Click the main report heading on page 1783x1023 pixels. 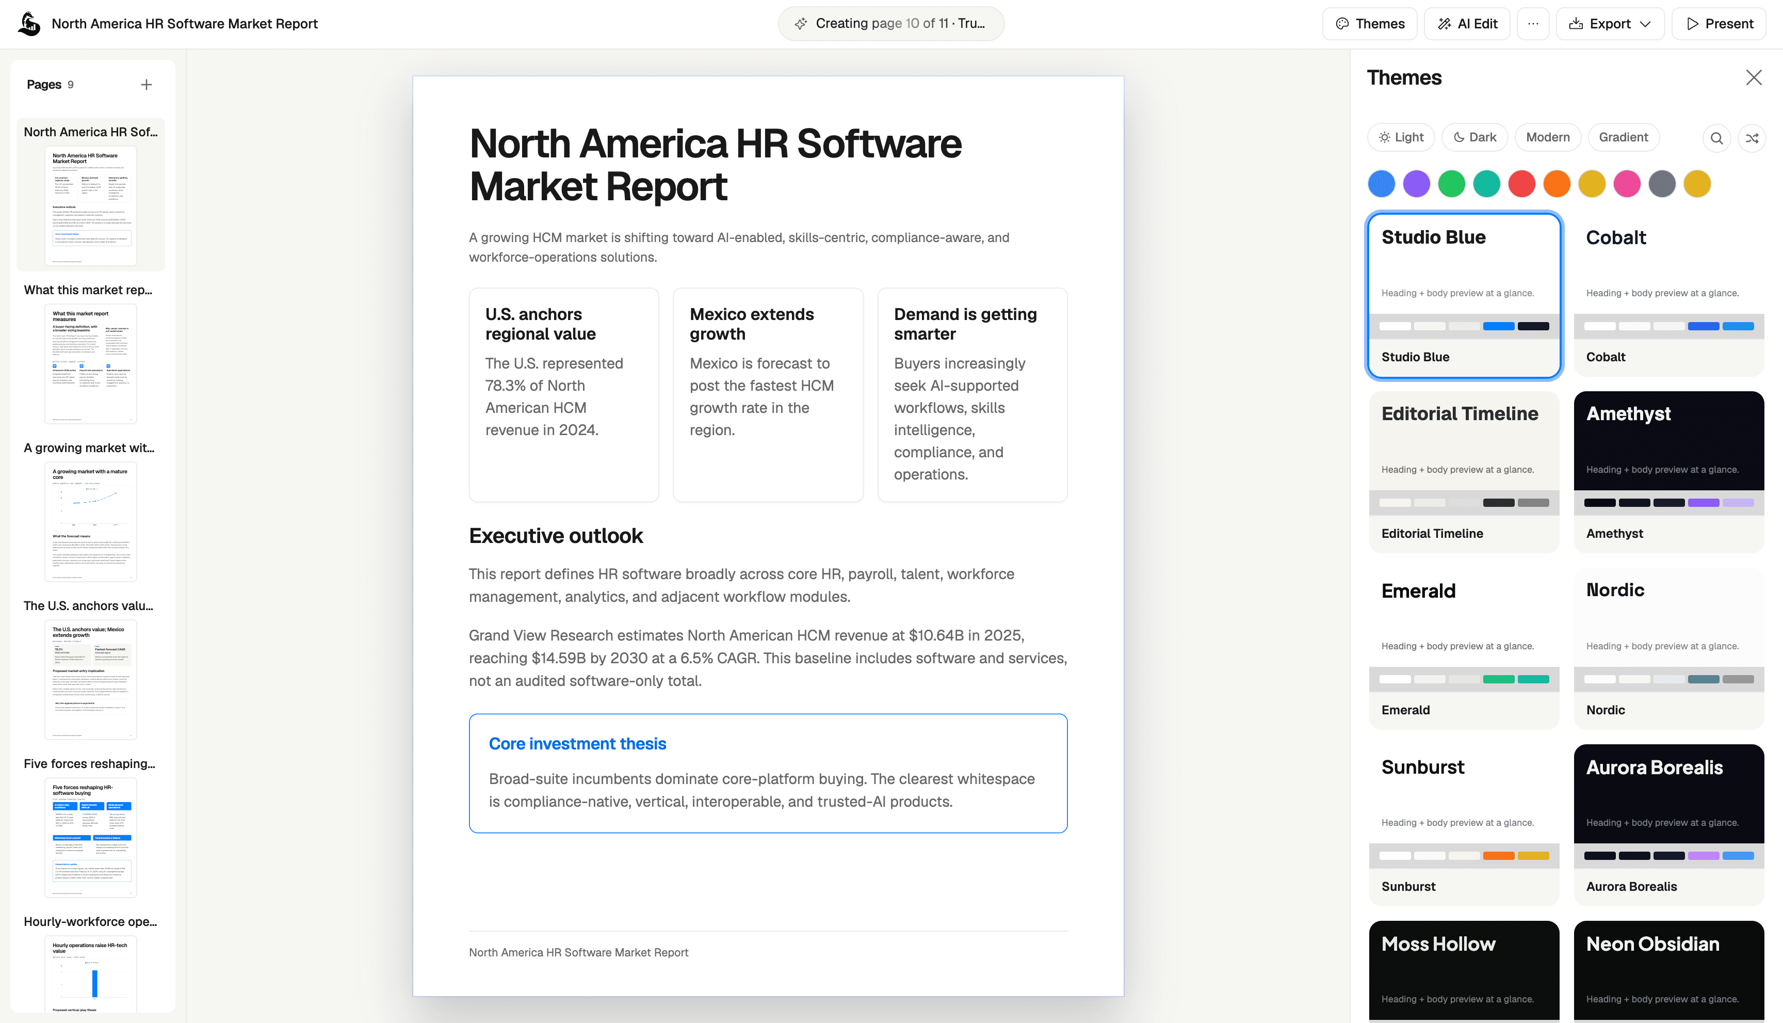715,165
